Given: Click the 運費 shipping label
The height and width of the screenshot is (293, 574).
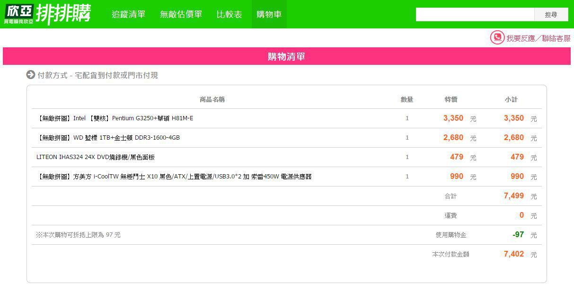Looking at the screenshot, I should [x=451, y=215].
